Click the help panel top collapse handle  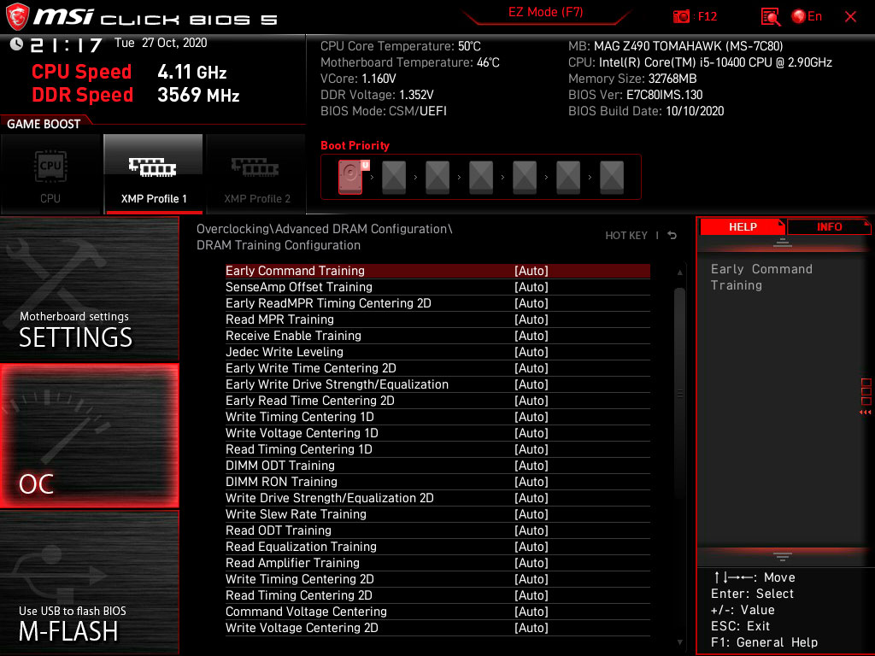point(783,243)
